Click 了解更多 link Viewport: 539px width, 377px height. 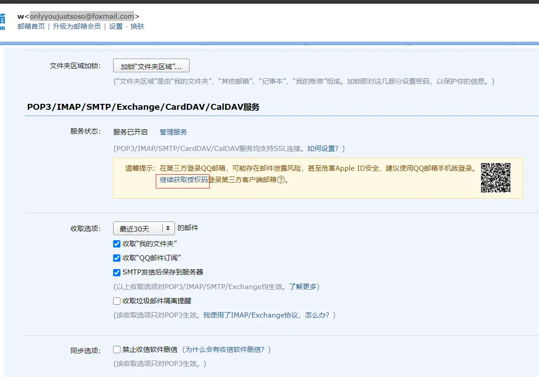(302, 287)
